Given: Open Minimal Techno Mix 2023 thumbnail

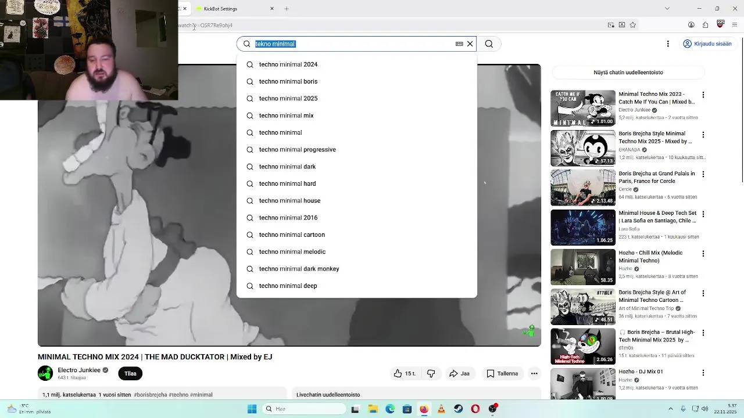Looking at the screenshot, I should [x=583, y=108].
